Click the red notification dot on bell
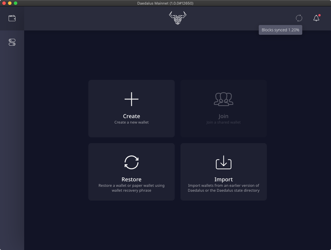This screenshot has height=250, width=331. coord(319,15)
